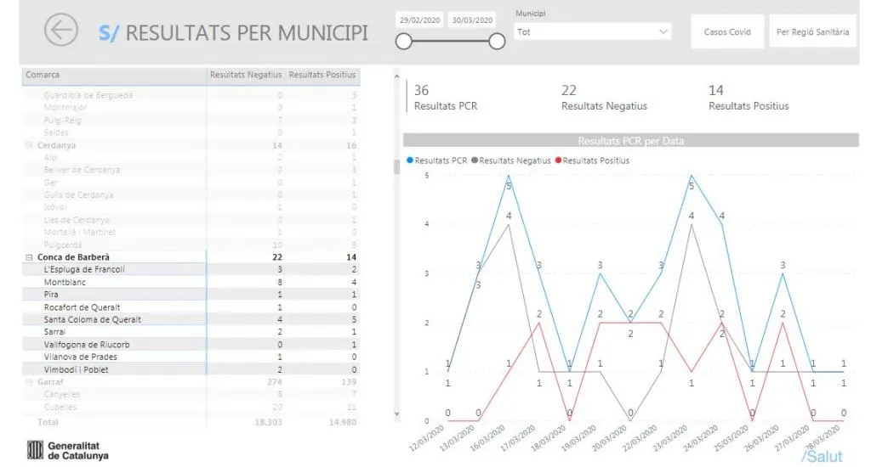Open the Municipi dropdown

pos(592,31)
